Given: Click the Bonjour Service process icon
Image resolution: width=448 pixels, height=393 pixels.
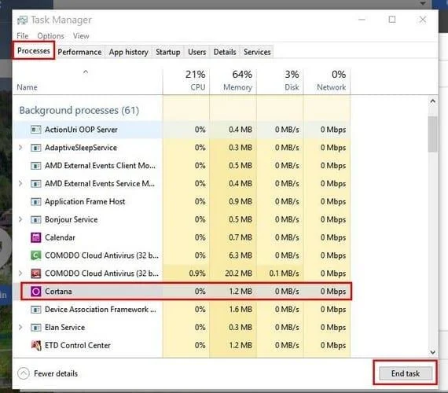Looking at the screenshot, I should [35, 219].
